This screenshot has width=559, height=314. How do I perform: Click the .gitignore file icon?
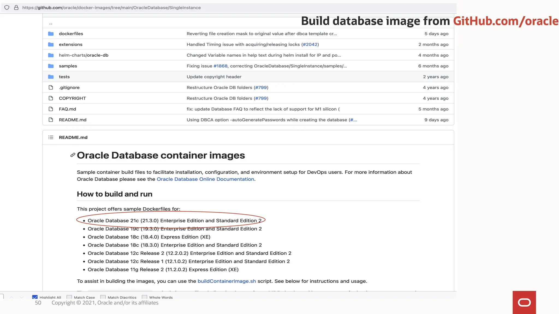tap(51, 87)
